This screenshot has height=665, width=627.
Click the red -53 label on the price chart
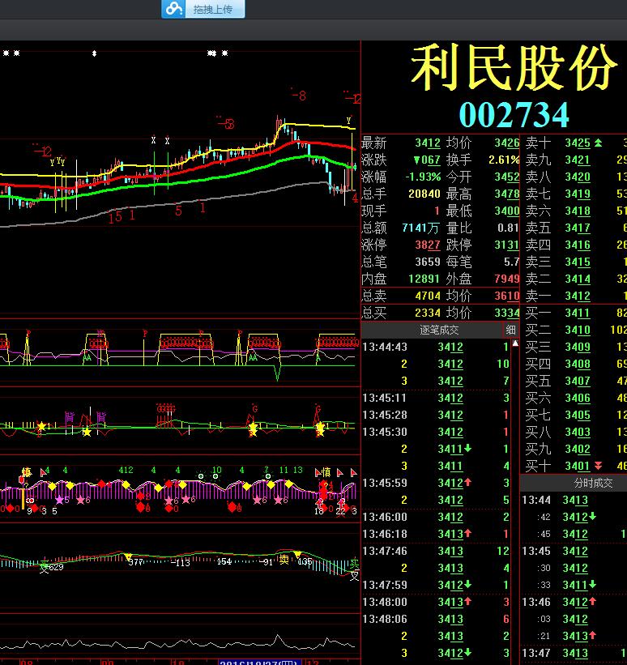(x=227, y=124)
